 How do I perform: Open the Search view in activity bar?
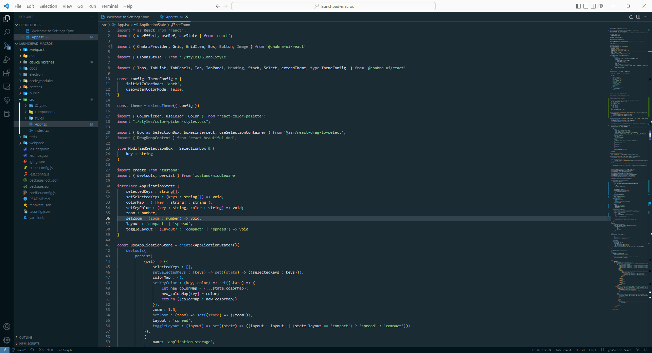7,32
